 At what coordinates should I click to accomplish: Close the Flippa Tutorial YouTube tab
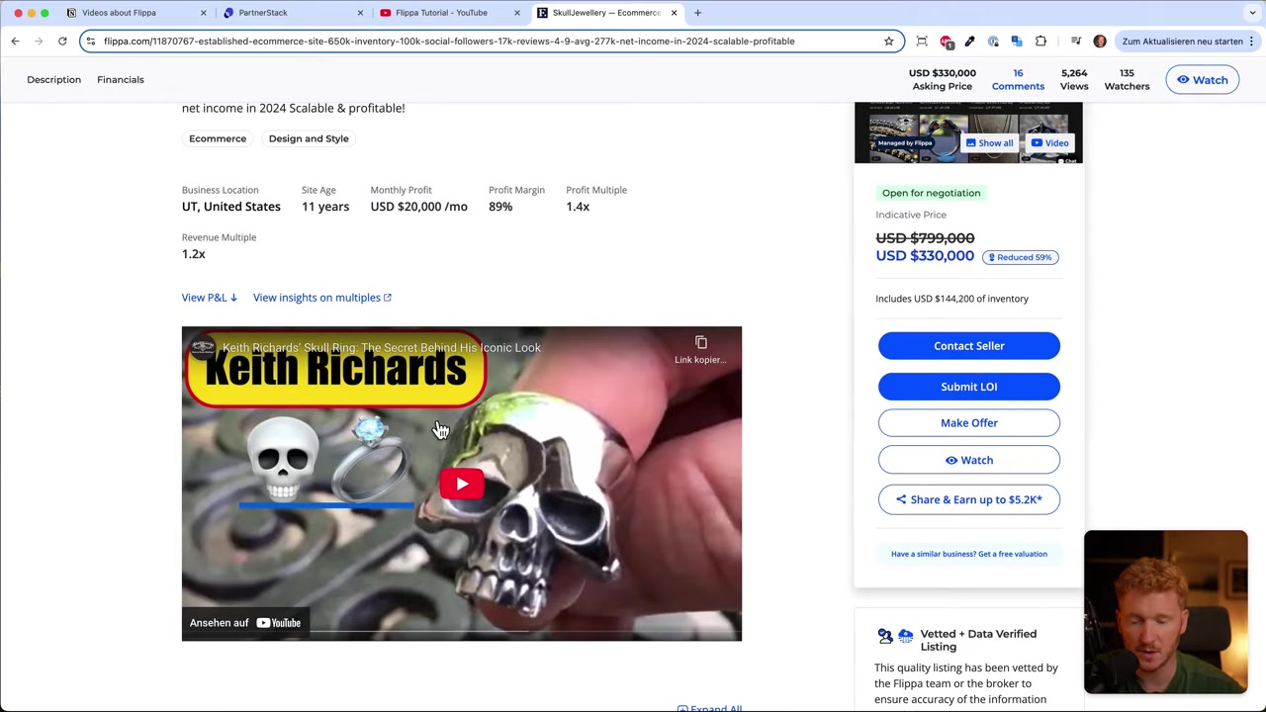point(516,13)
